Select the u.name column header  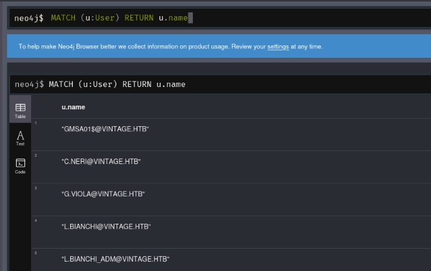(x=73, y=108)
